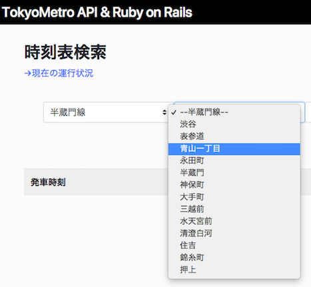Click the TokyoMetro API & Ruby on Rails header title
The height and width of the screenshot is (287, 311).
[x=97, y=12]
